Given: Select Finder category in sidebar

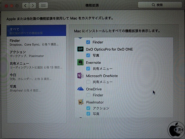Looking at the screenshot, I should click(36, 42).
